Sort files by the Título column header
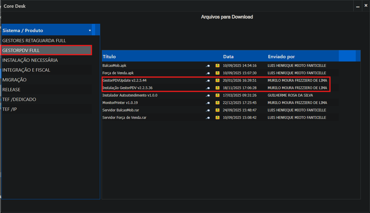370x213 pixels. coord(109,56)
